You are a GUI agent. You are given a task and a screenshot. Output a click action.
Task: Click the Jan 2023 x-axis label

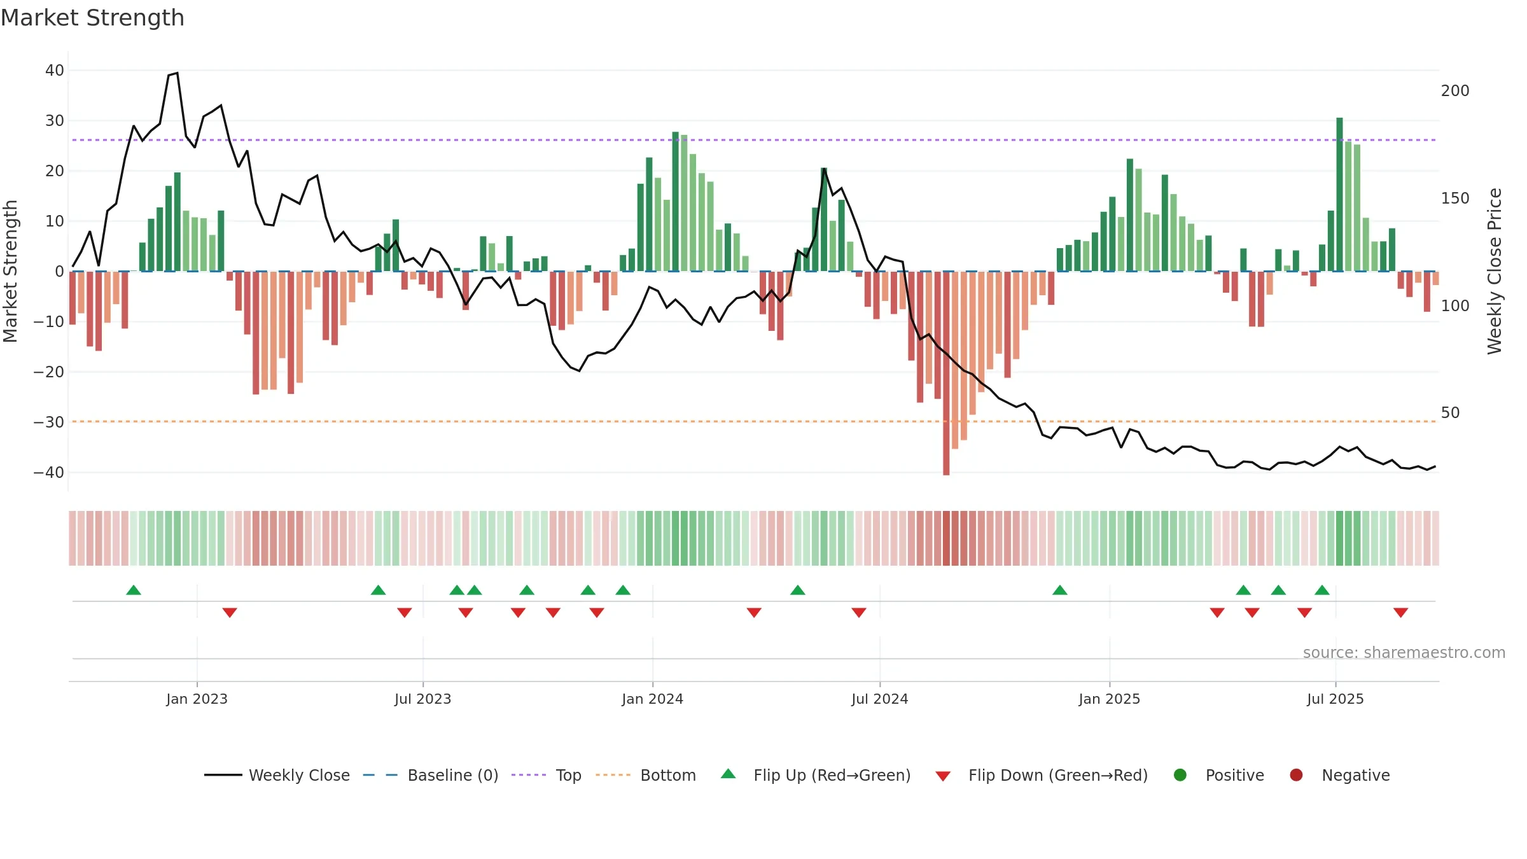[x=197, y=699]
